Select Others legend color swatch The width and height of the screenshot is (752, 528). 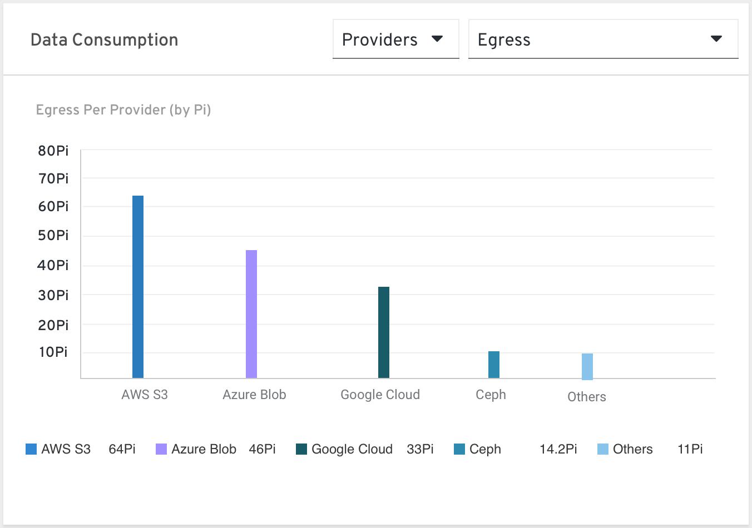pyautogui.click(x=603, y=449)
